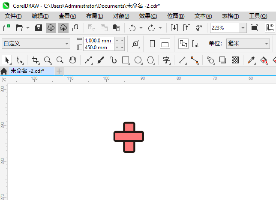276x200 pixels.
Task: Open the zoom level dropdown arrow
Action: tap(243, 28)
